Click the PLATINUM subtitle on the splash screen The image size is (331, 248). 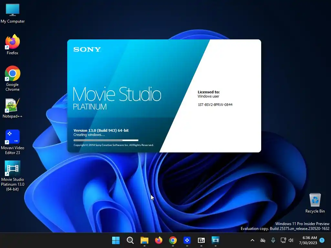tap(90, 107)
